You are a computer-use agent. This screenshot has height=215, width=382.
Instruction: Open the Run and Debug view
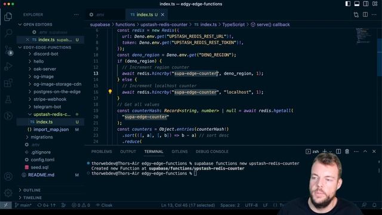[x=8, y=66]
